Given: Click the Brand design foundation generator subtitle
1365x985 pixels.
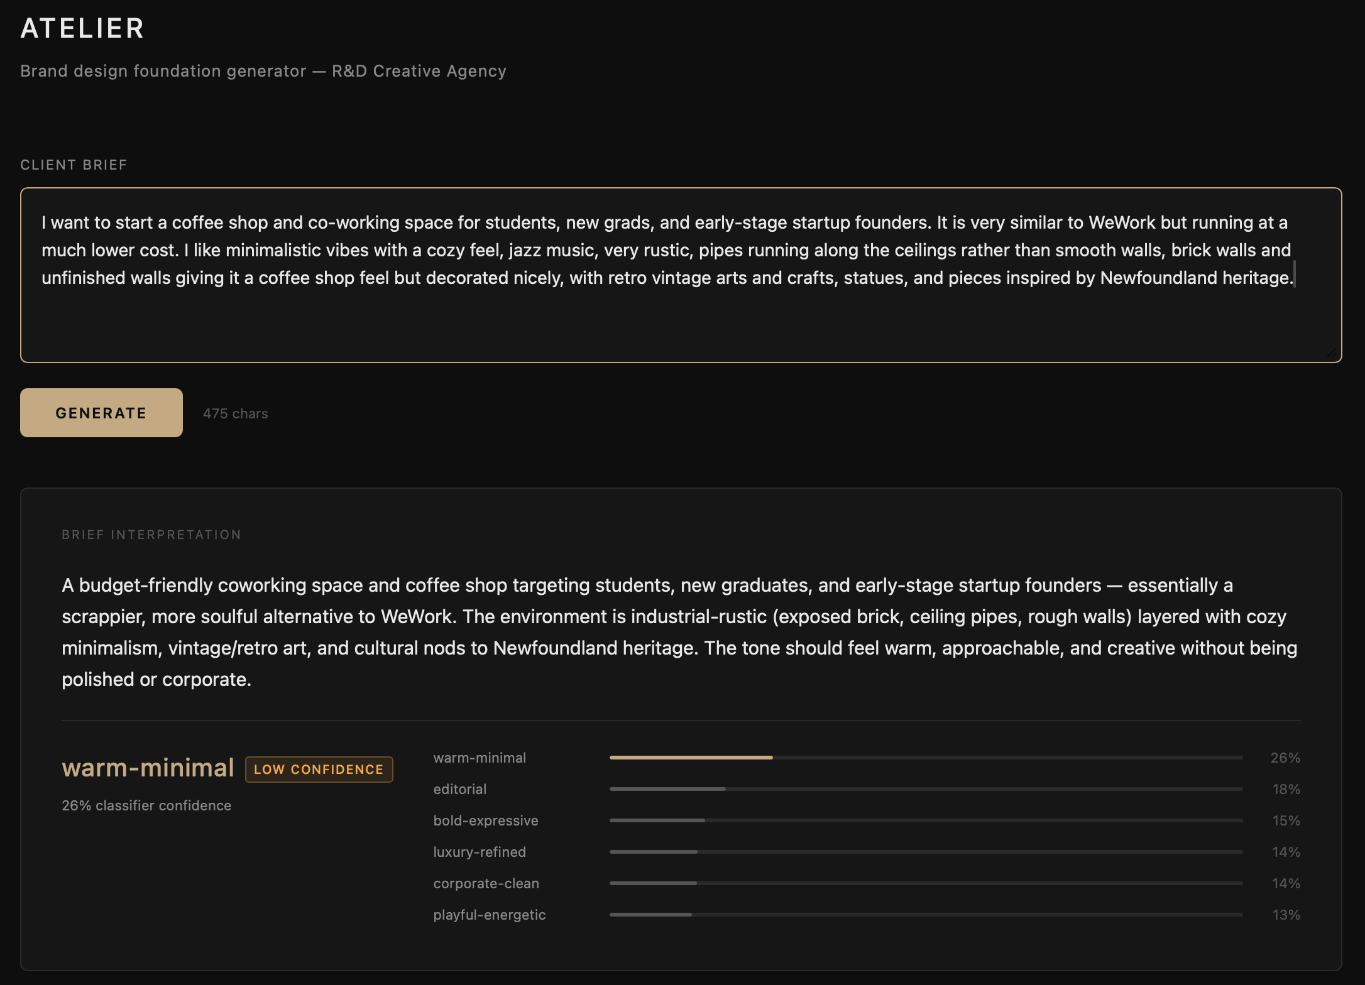Looking at the screenshot, I should (263, 70).
